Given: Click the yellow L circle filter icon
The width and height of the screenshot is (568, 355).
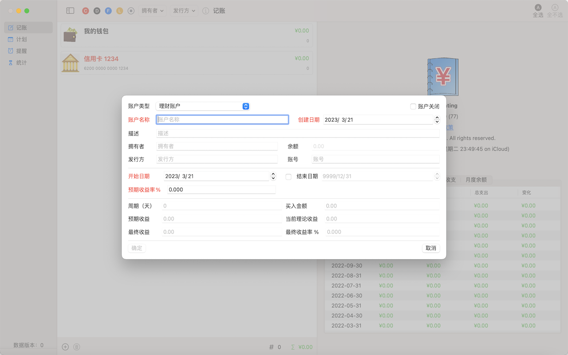Looking at the screenshot, I should (119, 11).
